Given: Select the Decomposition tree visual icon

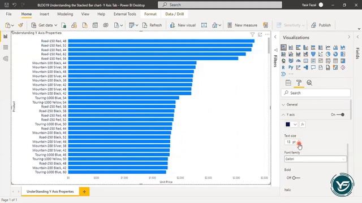Looking at the screenshot, I should click(x=305, y=68).
